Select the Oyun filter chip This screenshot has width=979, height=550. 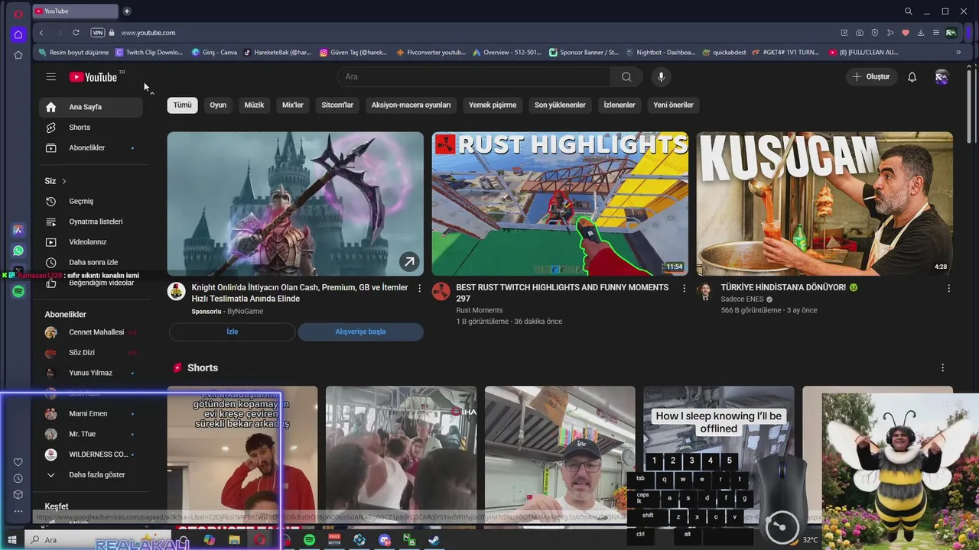(218, 105)
